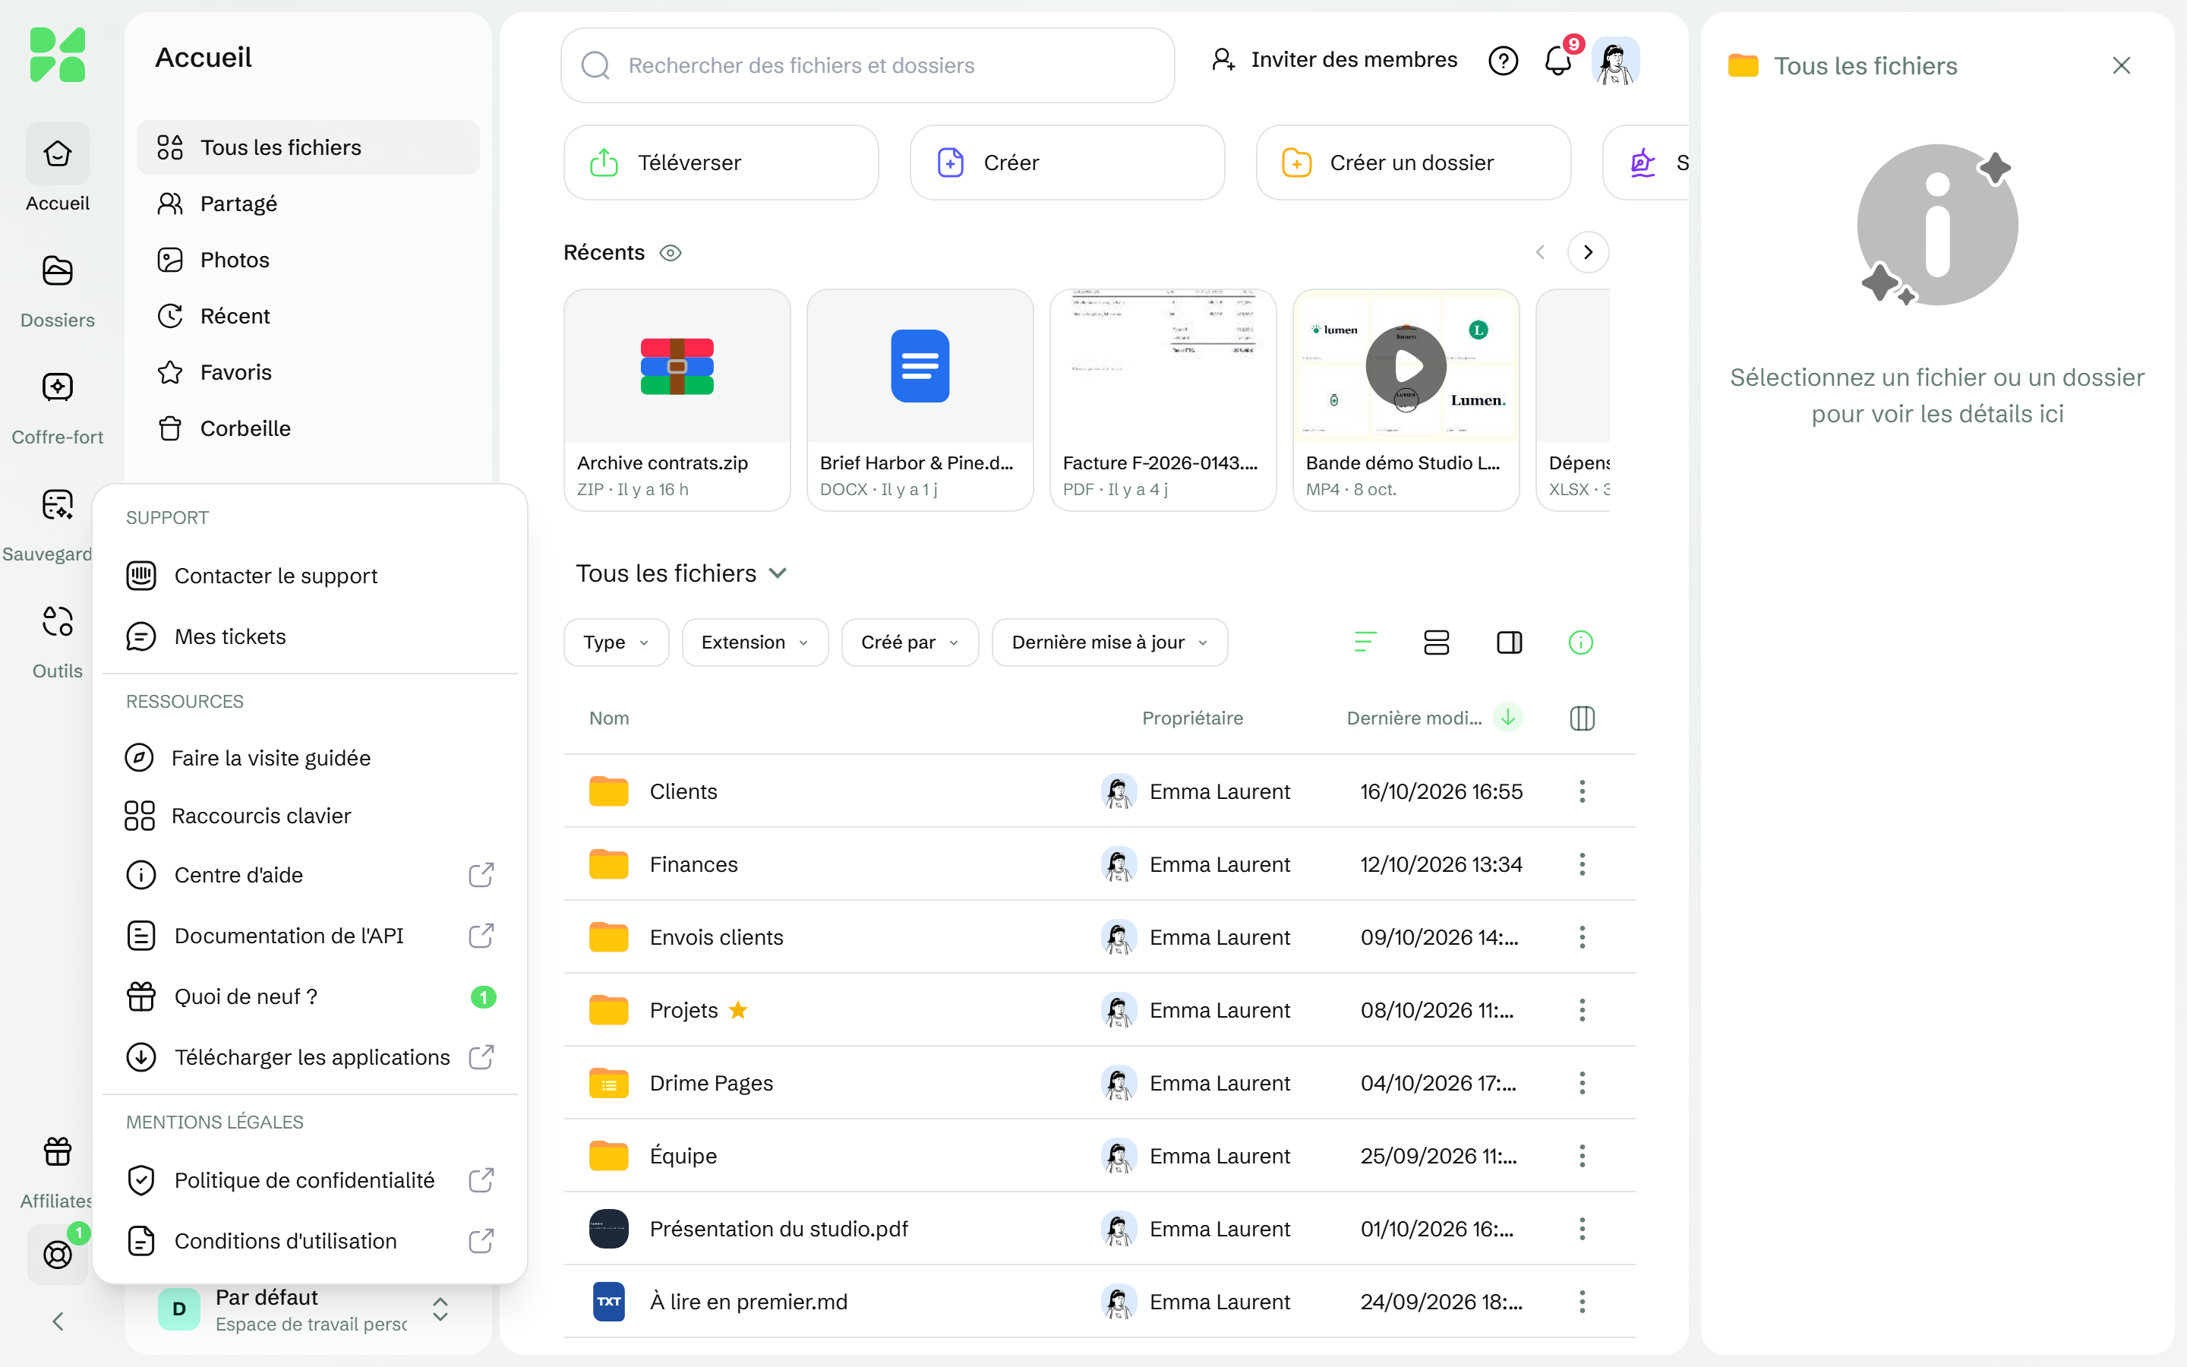Click the help question mark icon

pos(1503,61)
